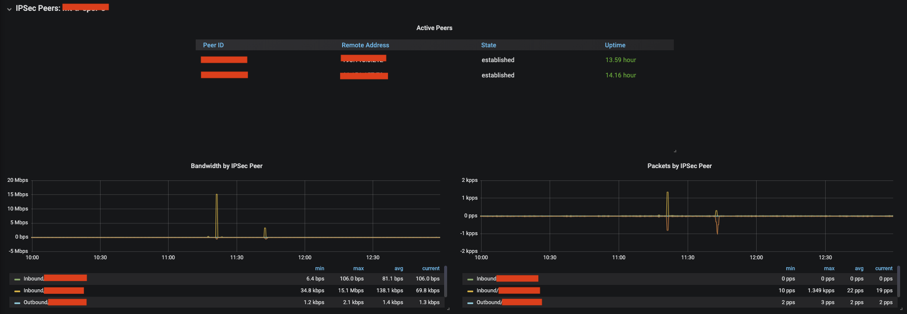Click the green Inbound swatch in Bandwidth legend

[17, 279]
